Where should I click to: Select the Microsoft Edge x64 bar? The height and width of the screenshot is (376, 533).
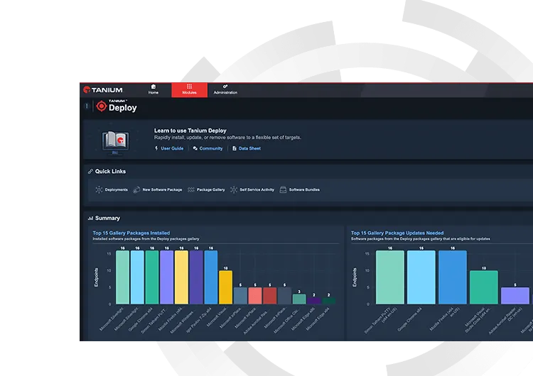(329, 301)
